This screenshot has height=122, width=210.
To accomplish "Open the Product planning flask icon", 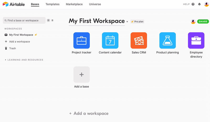I will 167,40.
